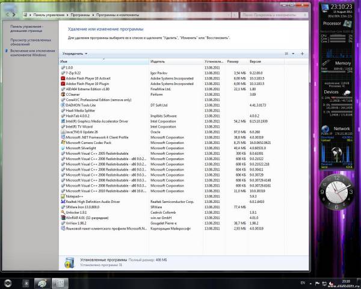Sort the list by Издатель column

tap(176, 61)
